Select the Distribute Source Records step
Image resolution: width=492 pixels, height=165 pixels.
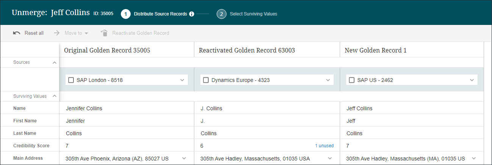pyautogui.click(x=160, y=14)
